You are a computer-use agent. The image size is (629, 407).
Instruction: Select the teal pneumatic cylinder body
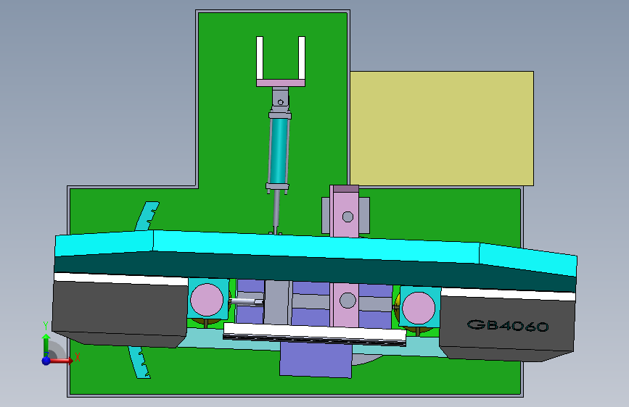point(279,151)
